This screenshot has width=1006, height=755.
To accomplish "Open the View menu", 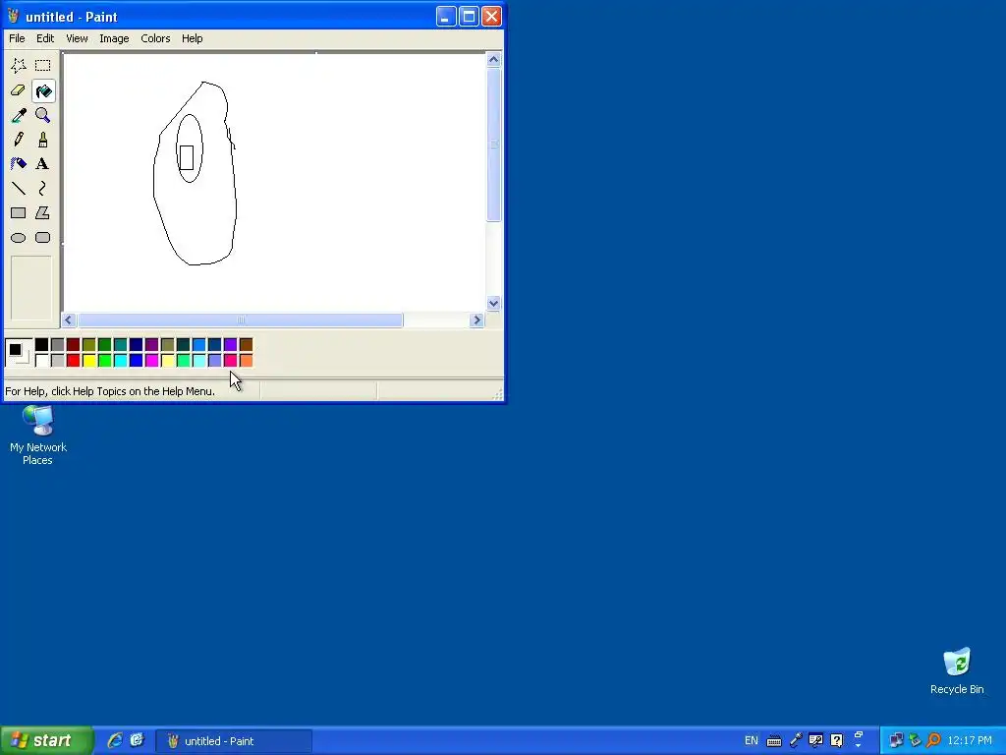I will (77, 38).
